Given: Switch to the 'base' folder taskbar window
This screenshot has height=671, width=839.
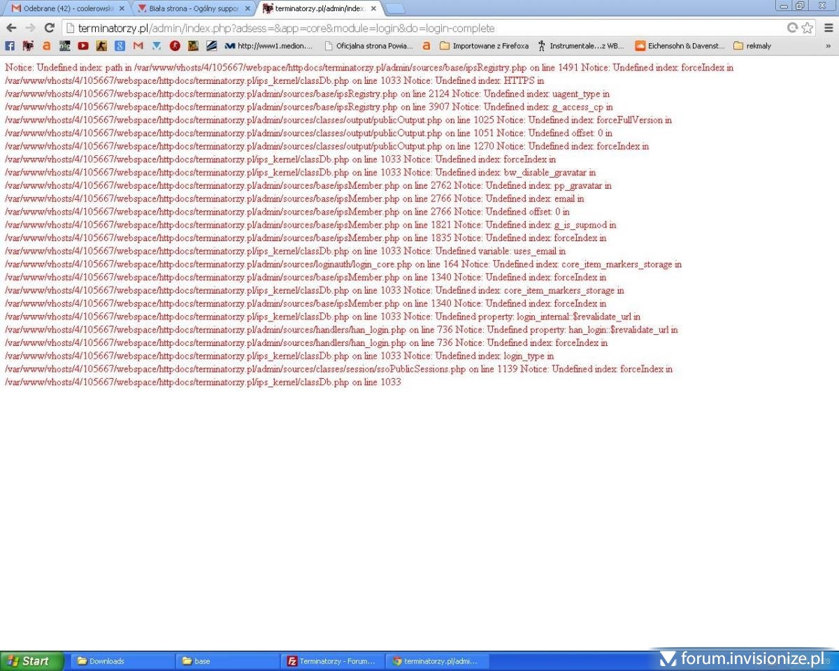Looking at the screenshot, I should tap(227, 661).
